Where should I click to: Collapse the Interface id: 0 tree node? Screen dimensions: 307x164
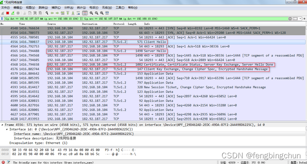(7, 129)
